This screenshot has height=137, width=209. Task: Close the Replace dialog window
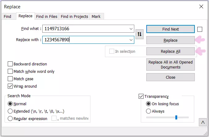tap(201, 6)
